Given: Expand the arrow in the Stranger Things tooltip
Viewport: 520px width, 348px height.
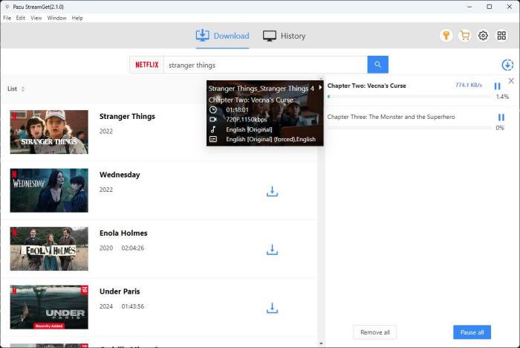Looking at the screenshot, I should click(320, 88).
